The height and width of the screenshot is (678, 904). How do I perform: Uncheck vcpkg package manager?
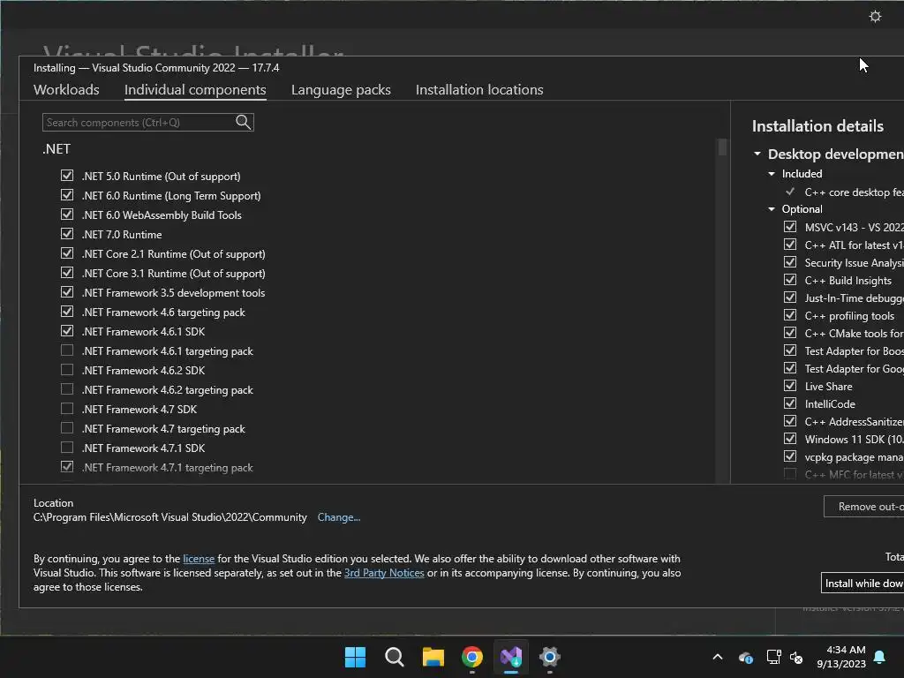790,456
